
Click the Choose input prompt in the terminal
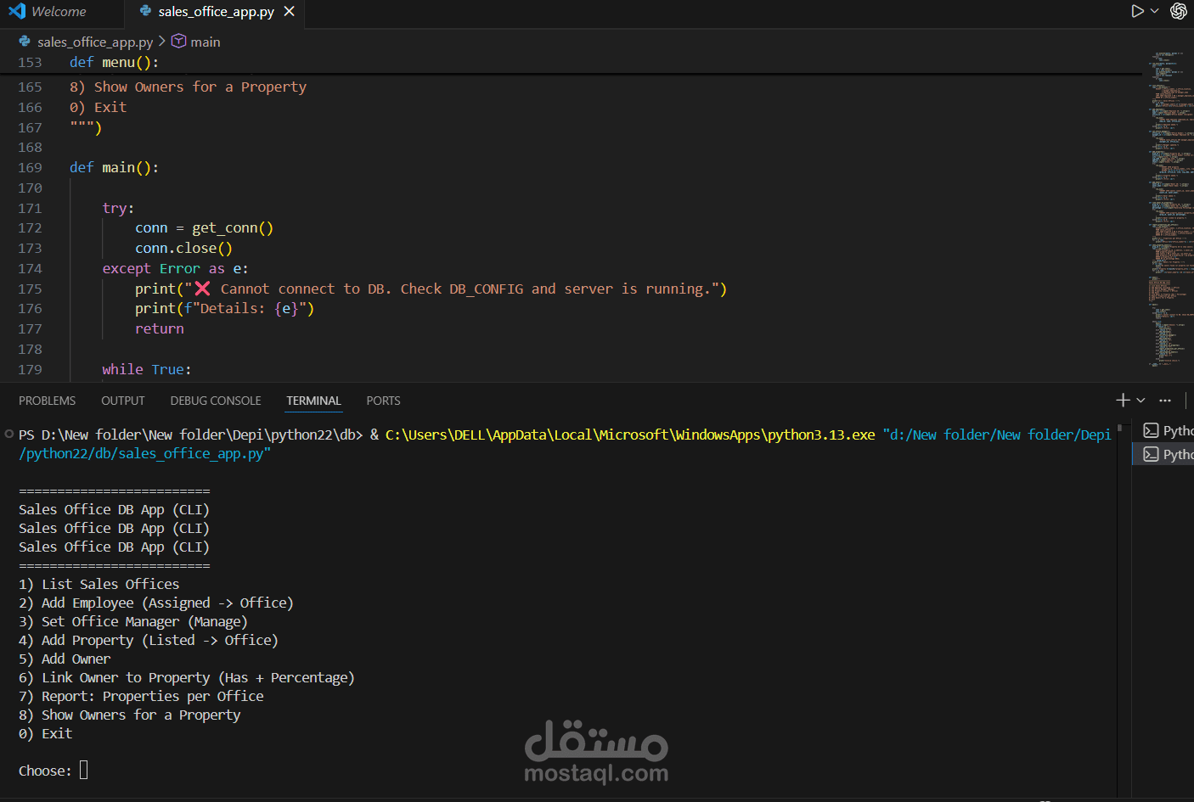click(x=82, y=770)
